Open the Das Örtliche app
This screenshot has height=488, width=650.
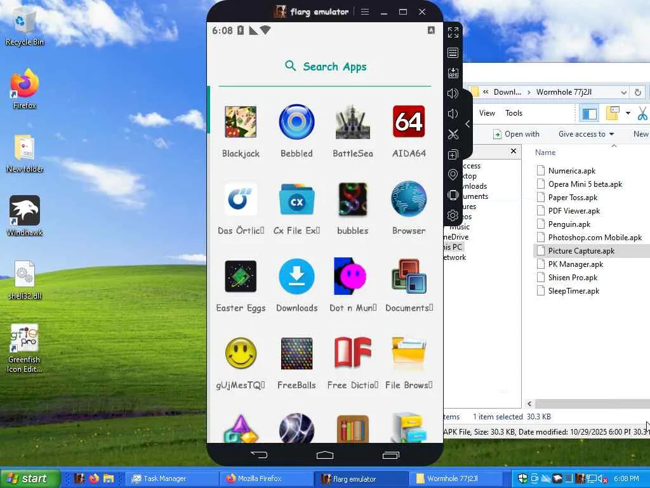tap(241, 199)
